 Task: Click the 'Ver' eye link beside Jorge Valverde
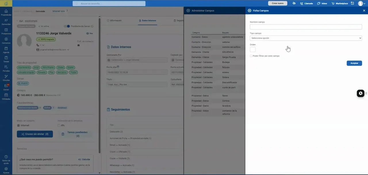(x=89, y=34)
